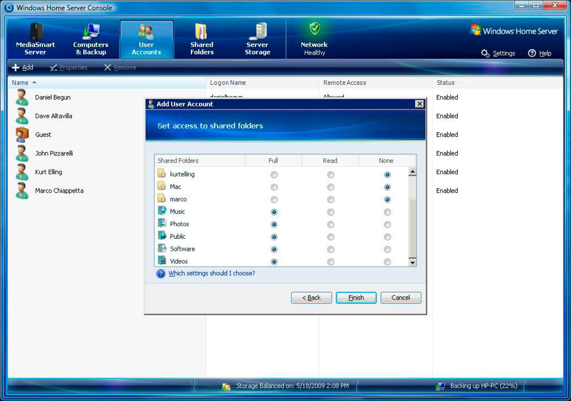Sort by the Status column header
The height and width of the screenshot is (401, 571).
tap(498, 82)
